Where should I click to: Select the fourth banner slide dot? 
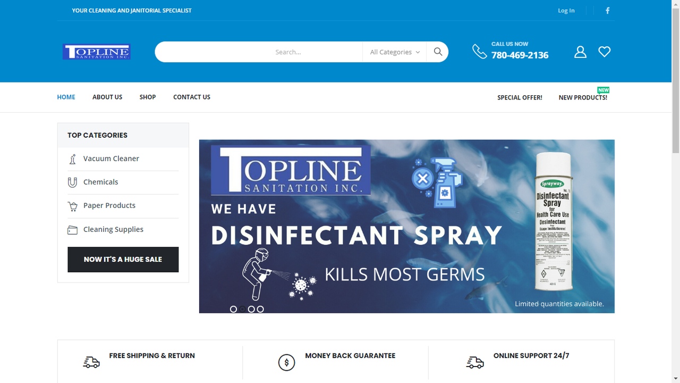click(260, 309)
